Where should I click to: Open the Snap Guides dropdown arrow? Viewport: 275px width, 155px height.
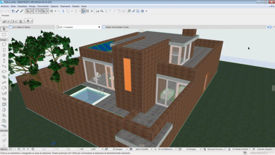coord(40,11)
